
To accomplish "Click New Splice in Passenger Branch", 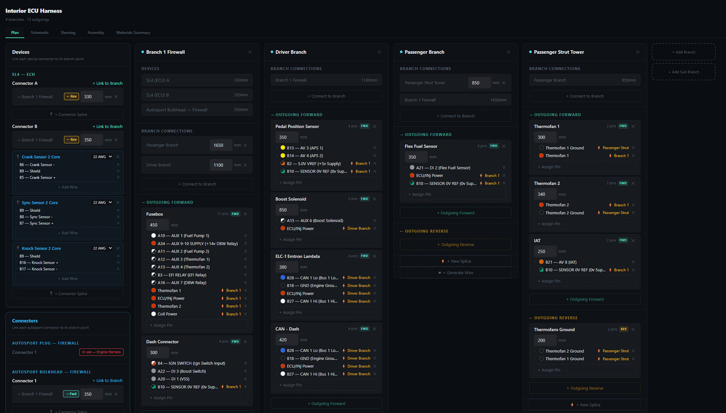I will pos(456,261).
